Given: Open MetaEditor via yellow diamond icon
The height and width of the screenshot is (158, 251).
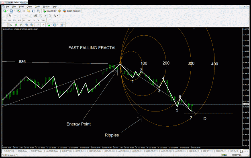Looking at the screenshot, I should pos(59,11).
